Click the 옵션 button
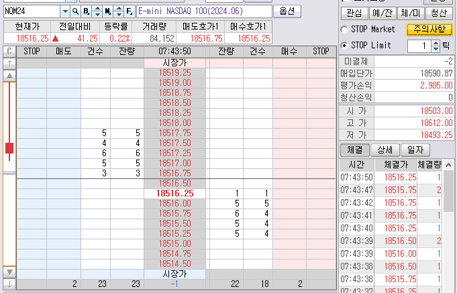This screenshot has width=457, height=293. [287, 11]
